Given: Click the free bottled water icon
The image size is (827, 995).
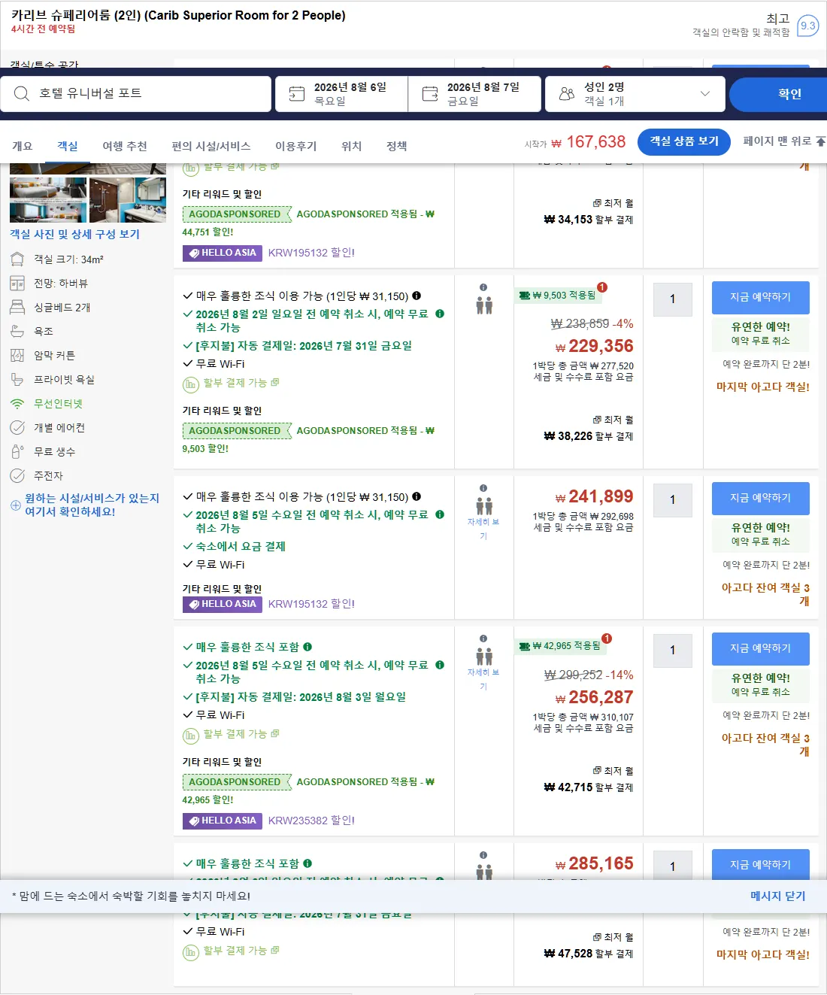Looking at the screenshot, I should (17, 452).
